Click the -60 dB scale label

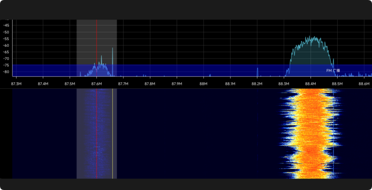[6, 45]
